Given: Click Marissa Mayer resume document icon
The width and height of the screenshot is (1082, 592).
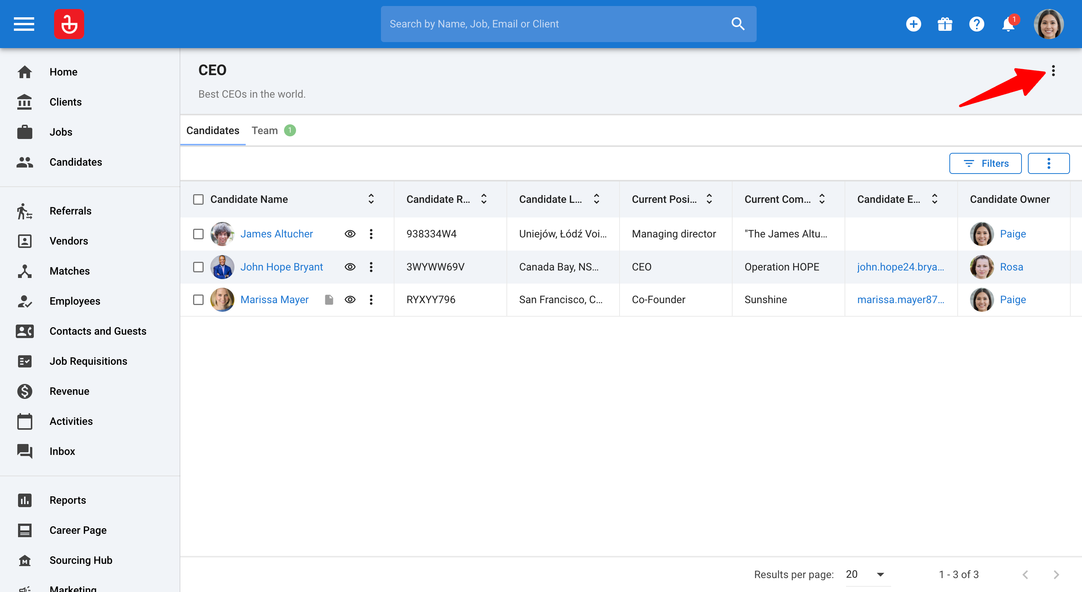Looking at the screenshot, I should (x=329, y=300).
